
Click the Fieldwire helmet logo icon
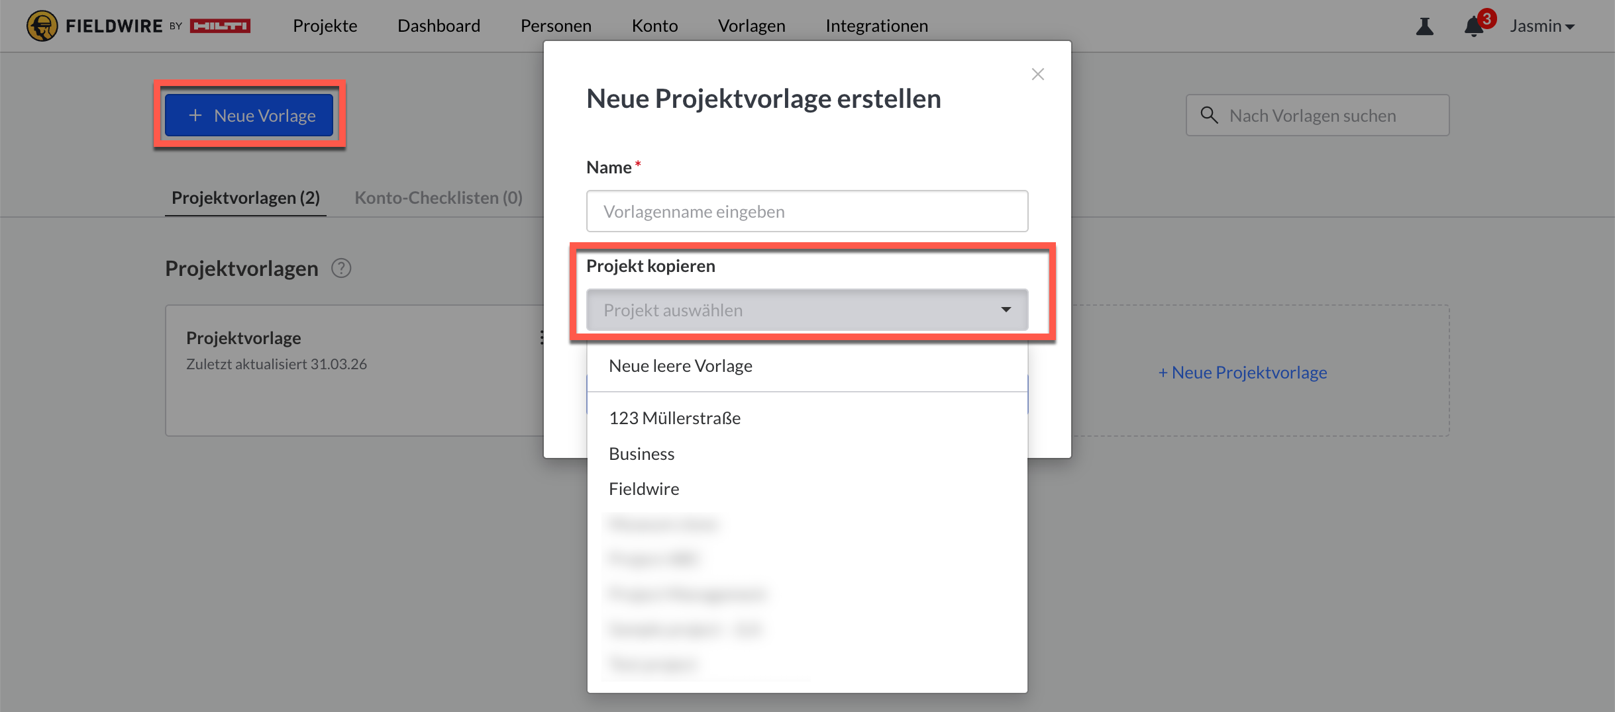pos(42,26)
